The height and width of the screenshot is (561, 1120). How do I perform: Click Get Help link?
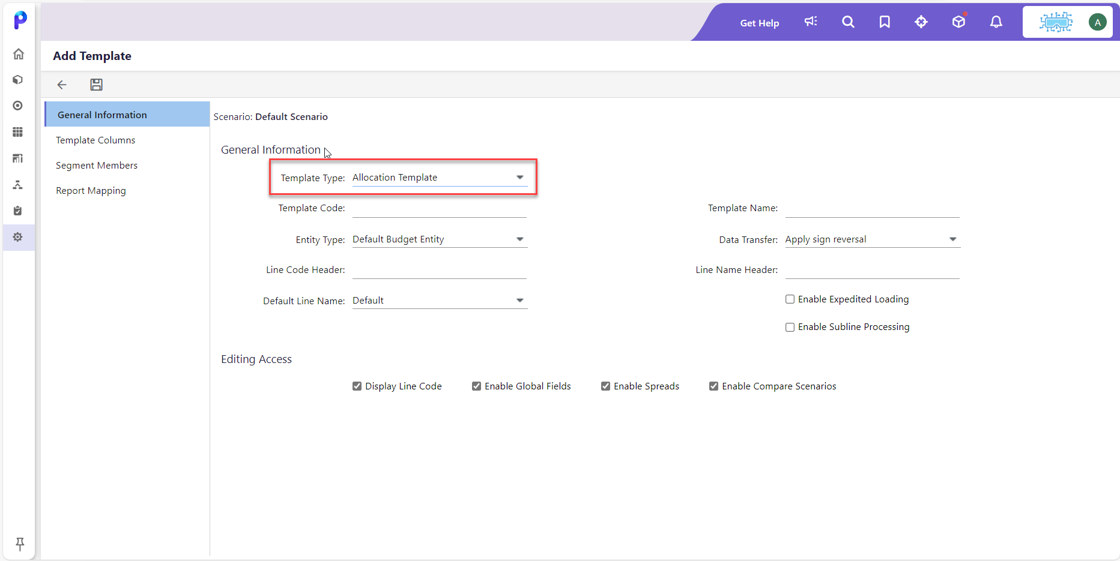click(x=760, y=23)
